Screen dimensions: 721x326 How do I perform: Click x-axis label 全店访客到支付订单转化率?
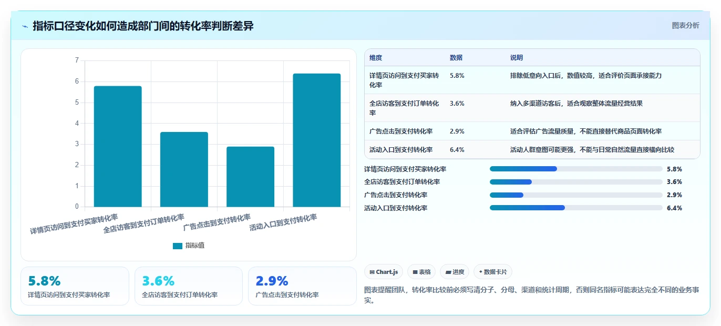pyautogui.click(x=144, y=223)
